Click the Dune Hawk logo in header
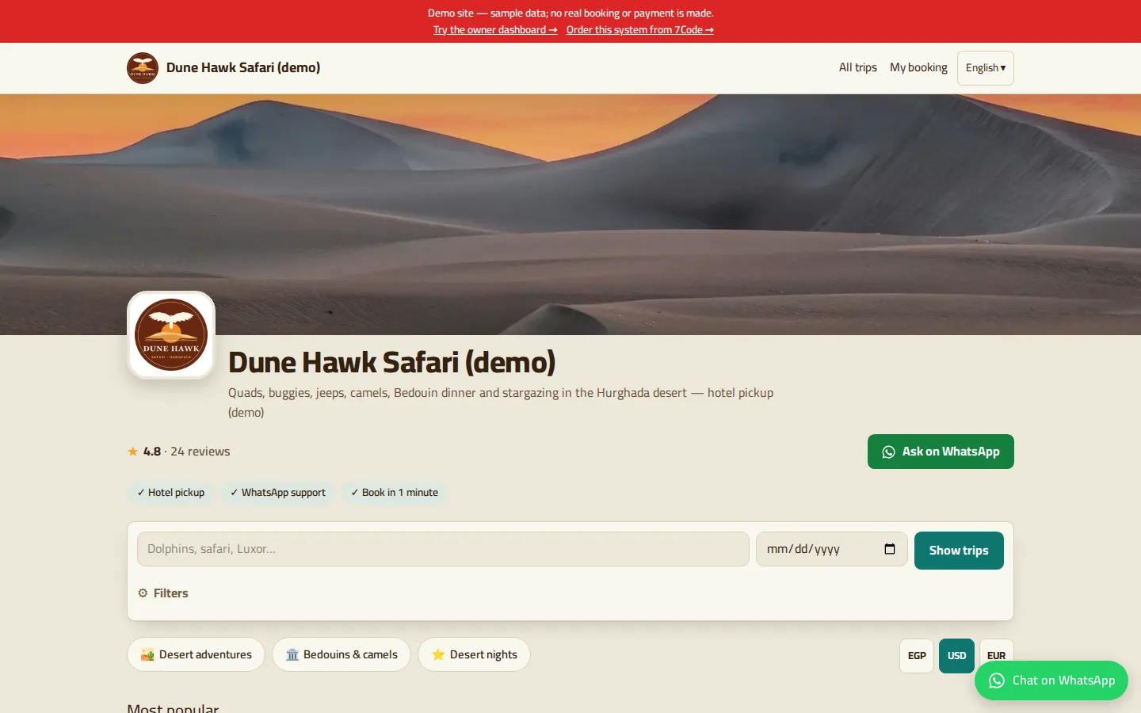Viewport: 1141px width, 713px height. 143,68
